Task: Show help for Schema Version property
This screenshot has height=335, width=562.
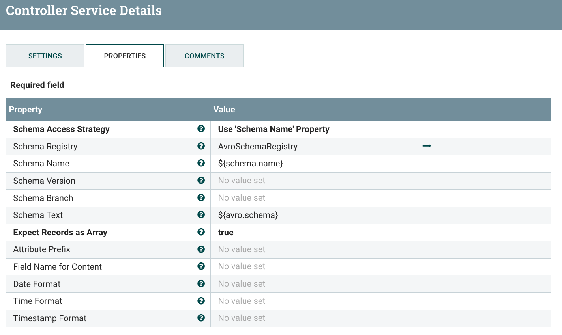Action: click(201, 181)
